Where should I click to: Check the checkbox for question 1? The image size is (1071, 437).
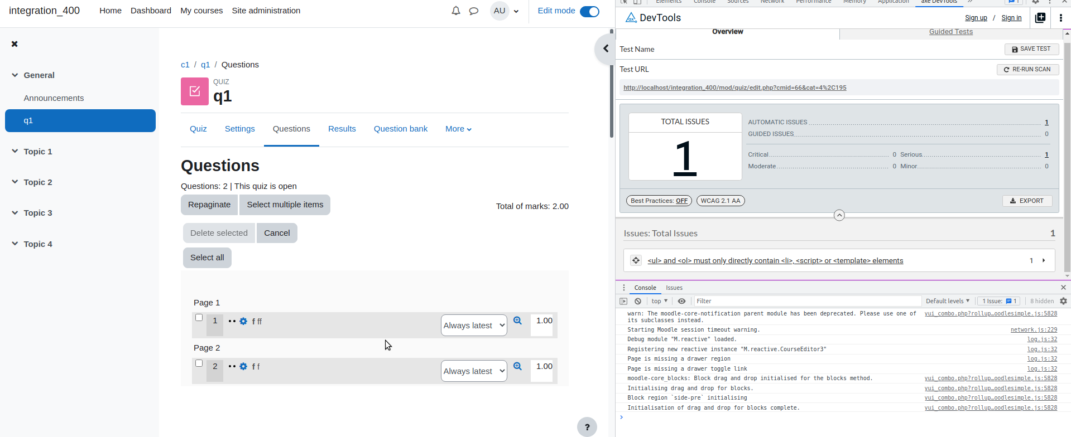(199, 318)
